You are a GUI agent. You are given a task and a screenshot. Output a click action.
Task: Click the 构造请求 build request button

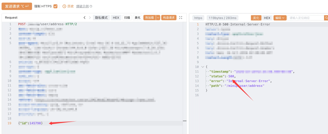169,18
